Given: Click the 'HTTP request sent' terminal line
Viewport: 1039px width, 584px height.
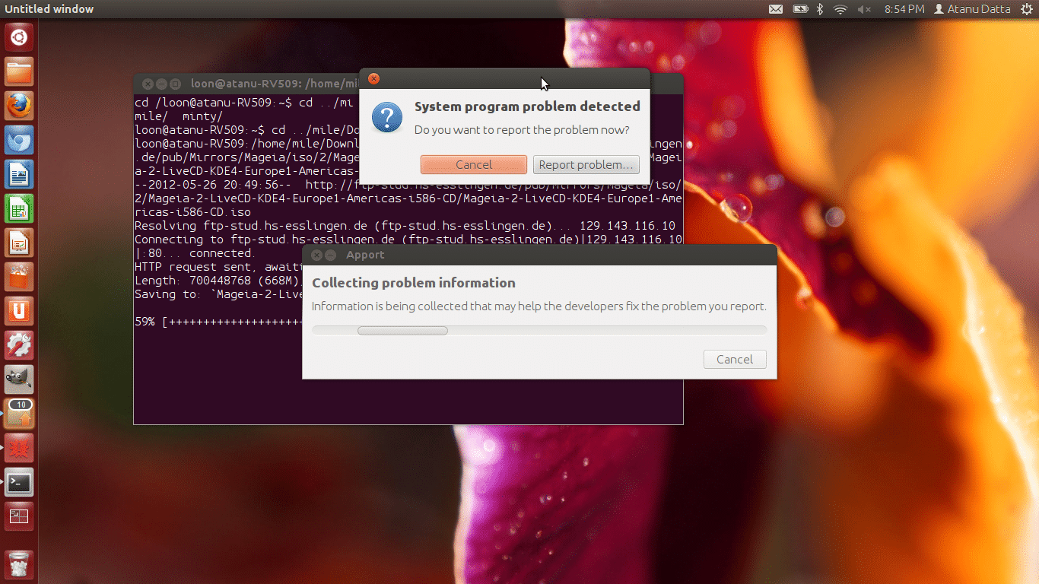Looking at the screenshot, I should pos(219,267).
